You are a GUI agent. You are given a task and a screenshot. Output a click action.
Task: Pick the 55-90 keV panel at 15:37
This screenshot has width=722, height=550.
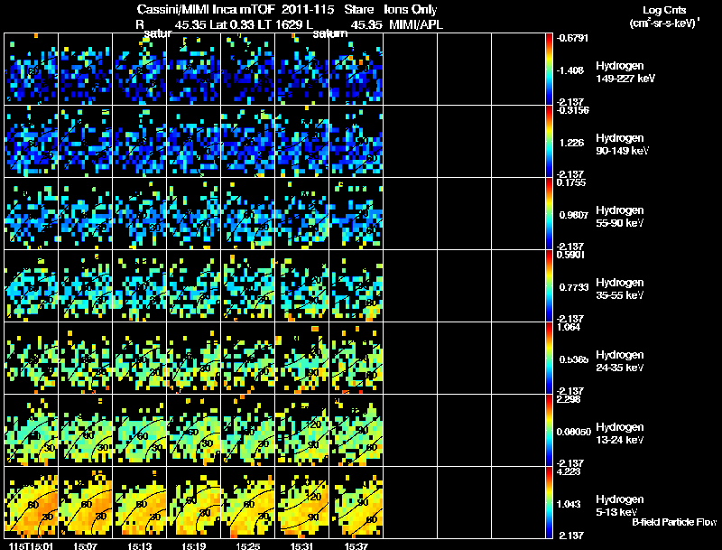tap(356, 214)
